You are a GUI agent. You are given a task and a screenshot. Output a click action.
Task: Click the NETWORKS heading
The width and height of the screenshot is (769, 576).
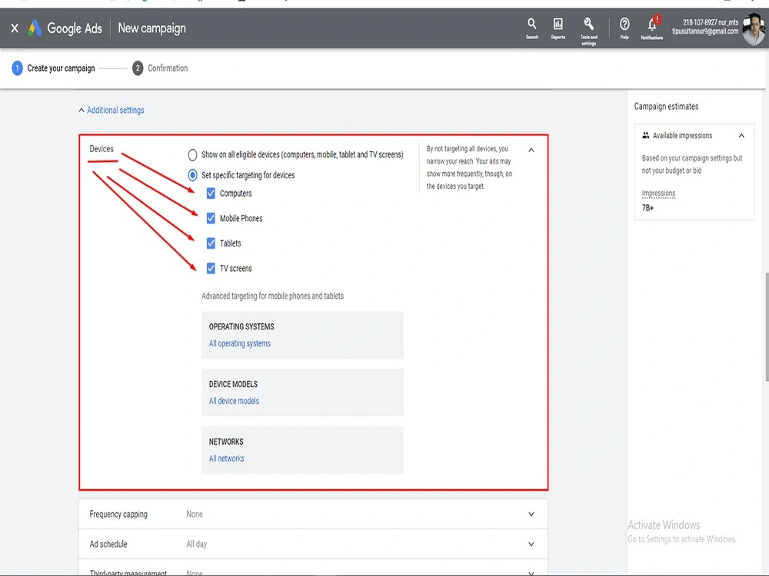(x=226, y=442)
